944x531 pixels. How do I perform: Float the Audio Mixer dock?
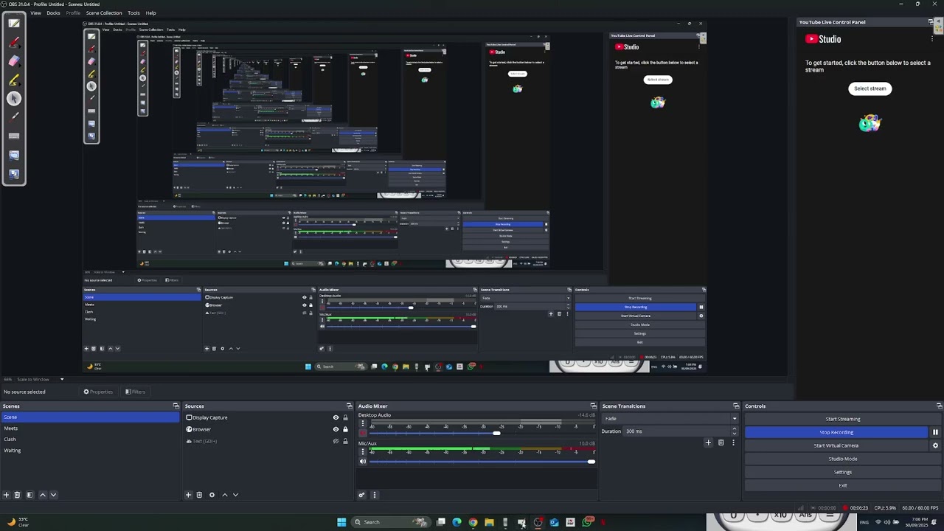pyautogui.click(x=593, y=406)
